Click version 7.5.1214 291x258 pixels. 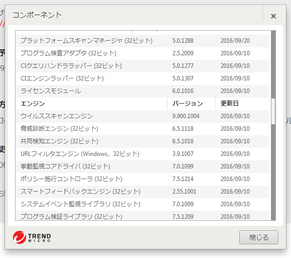point(183,179)
